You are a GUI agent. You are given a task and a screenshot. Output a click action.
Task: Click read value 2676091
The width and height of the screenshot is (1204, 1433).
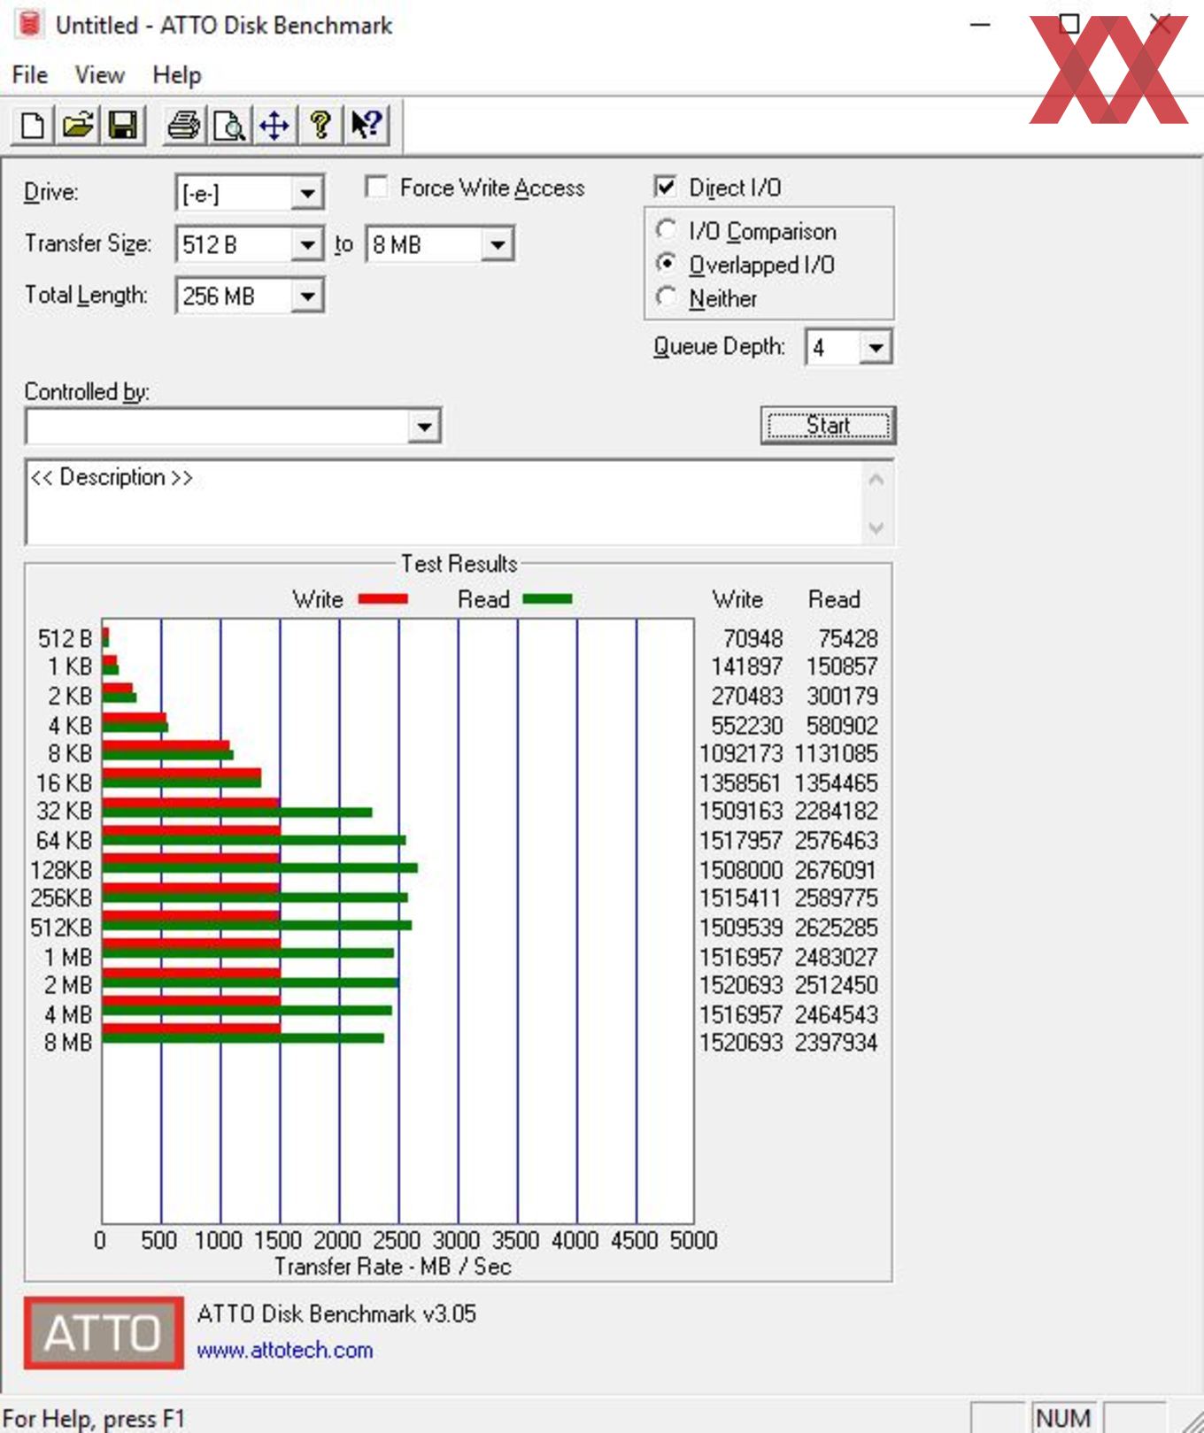pyautogui.click(x=836, y=869)
